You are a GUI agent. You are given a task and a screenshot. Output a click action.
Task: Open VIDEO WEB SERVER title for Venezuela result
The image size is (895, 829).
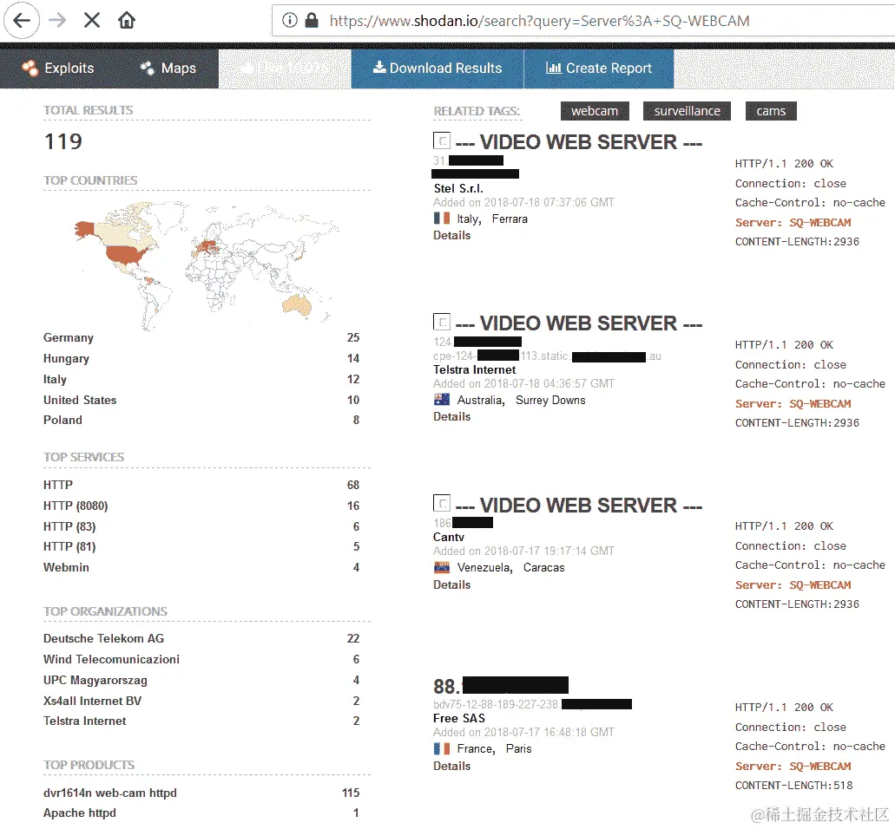pos(579,506)
